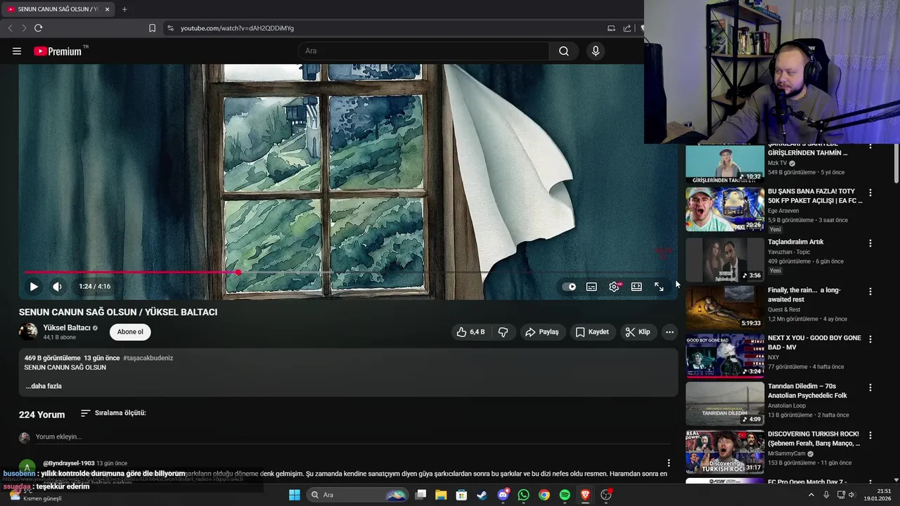
Task: Open menu for the Finally, the rain video
Action: [x=870, y=291]
